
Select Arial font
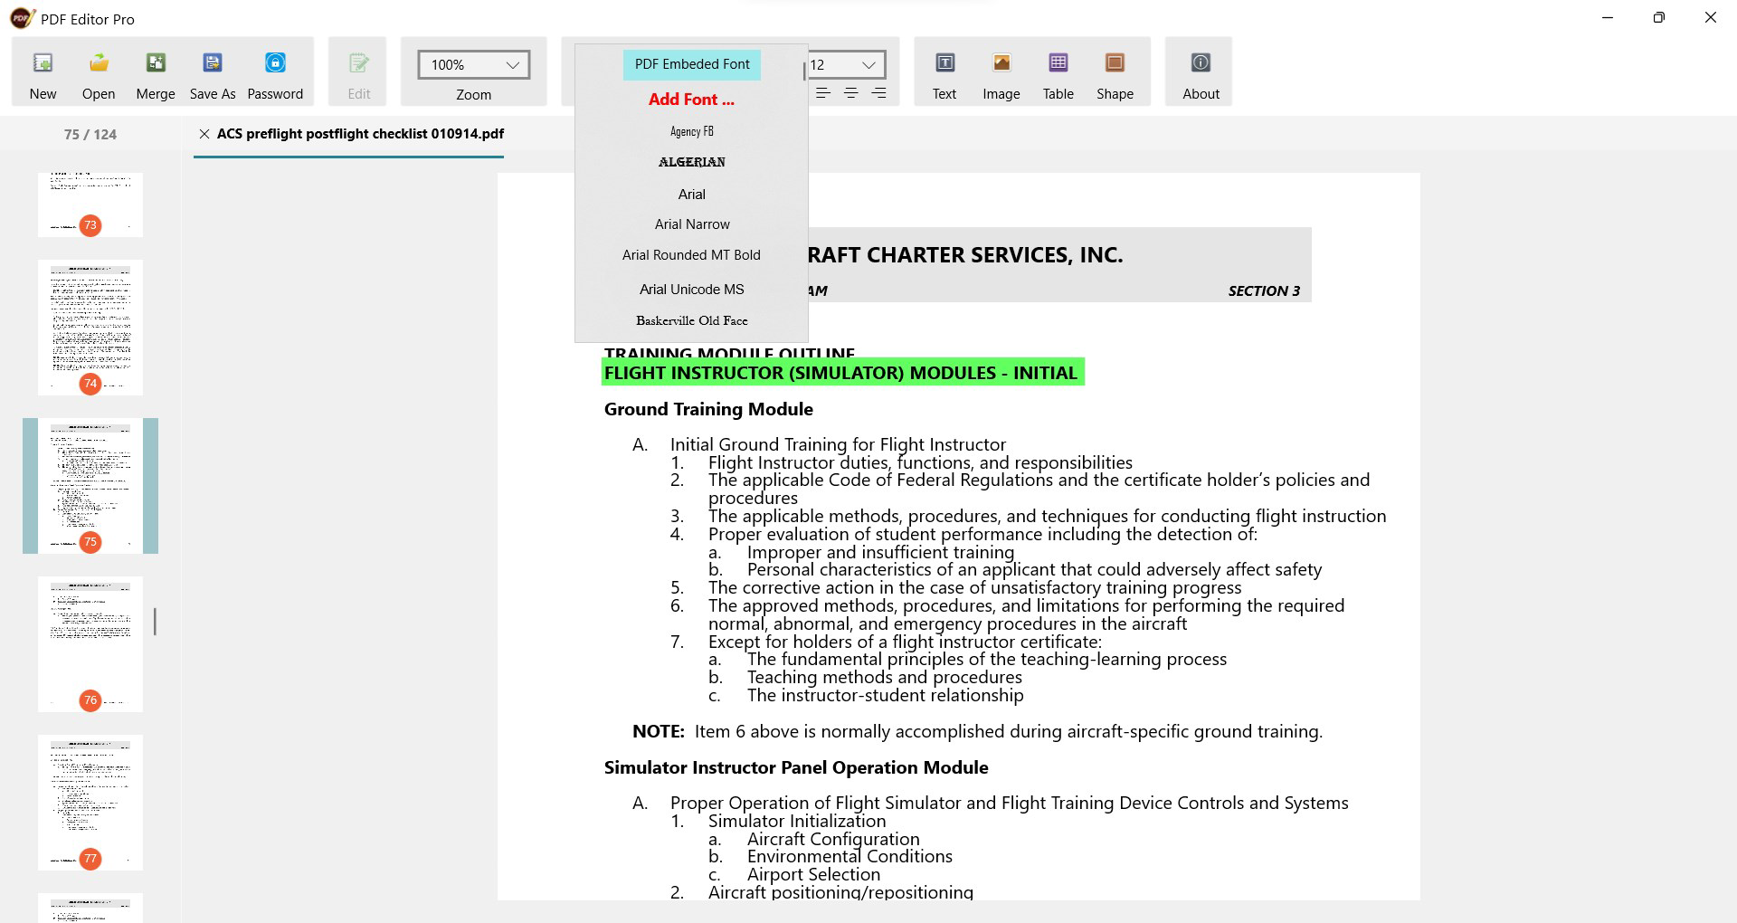[x=691, y=194]
